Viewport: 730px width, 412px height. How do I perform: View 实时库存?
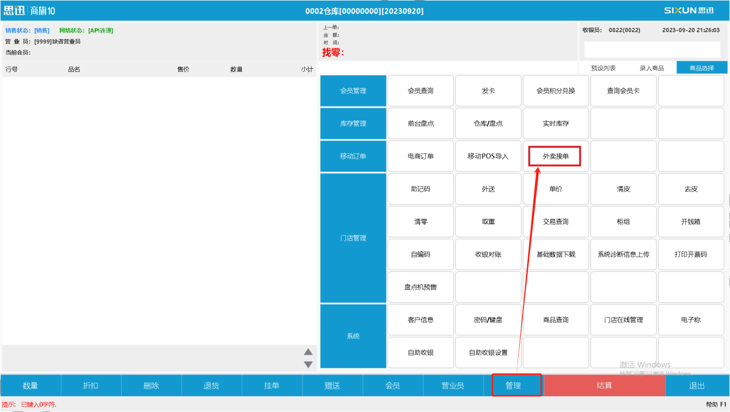coord(556,123)
